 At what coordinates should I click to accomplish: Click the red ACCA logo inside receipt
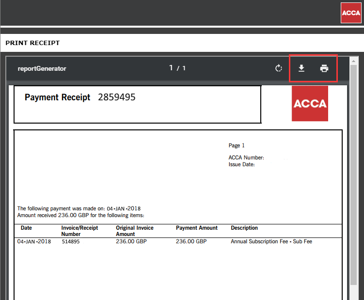click(x=310, y=104)
